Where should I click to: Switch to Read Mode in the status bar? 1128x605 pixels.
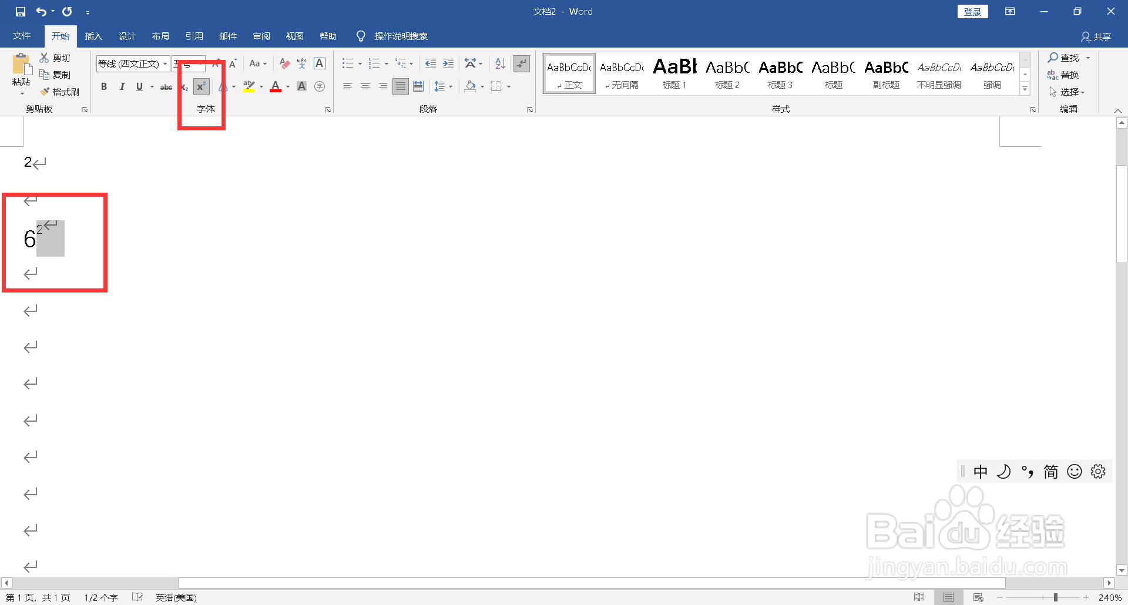point(919,597)
